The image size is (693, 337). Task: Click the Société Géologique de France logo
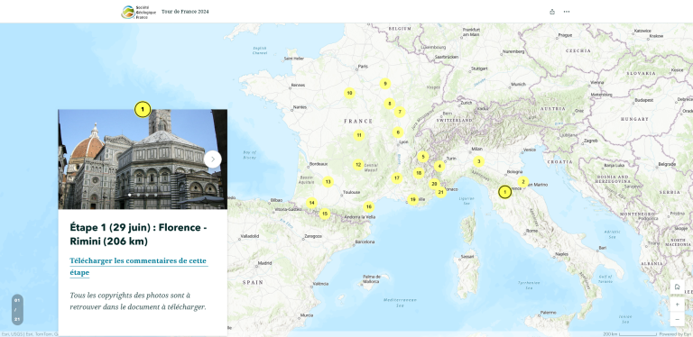139,12
